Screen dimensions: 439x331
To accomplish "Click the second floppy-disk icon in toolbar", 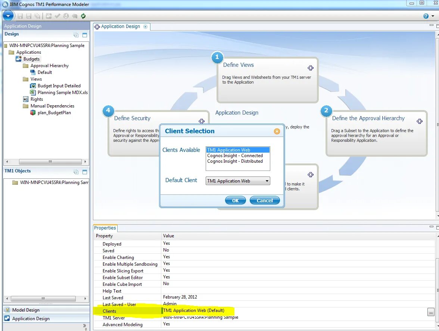I will (29, 16).
